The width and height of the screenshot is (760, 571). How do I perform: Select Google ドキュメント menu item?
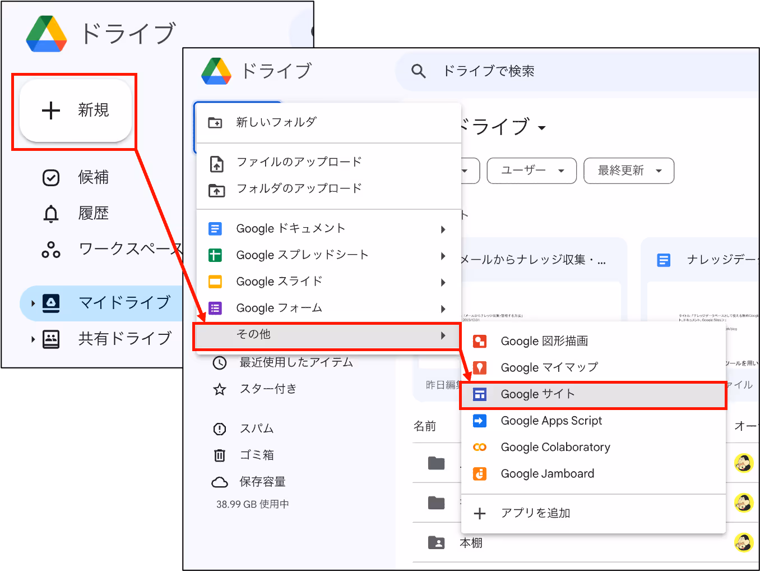(x=328, y=229)
